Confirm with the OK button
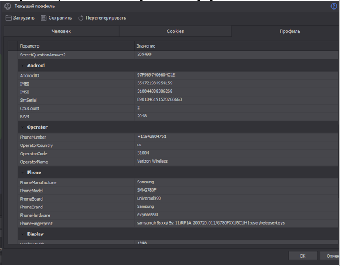340x266 pixels. click(x=303, y=256)
